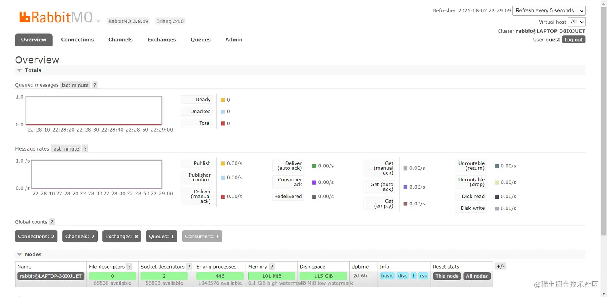Click the rss info tag
Viewport: 607px width, 297px height.
click(x=424, y=276)
